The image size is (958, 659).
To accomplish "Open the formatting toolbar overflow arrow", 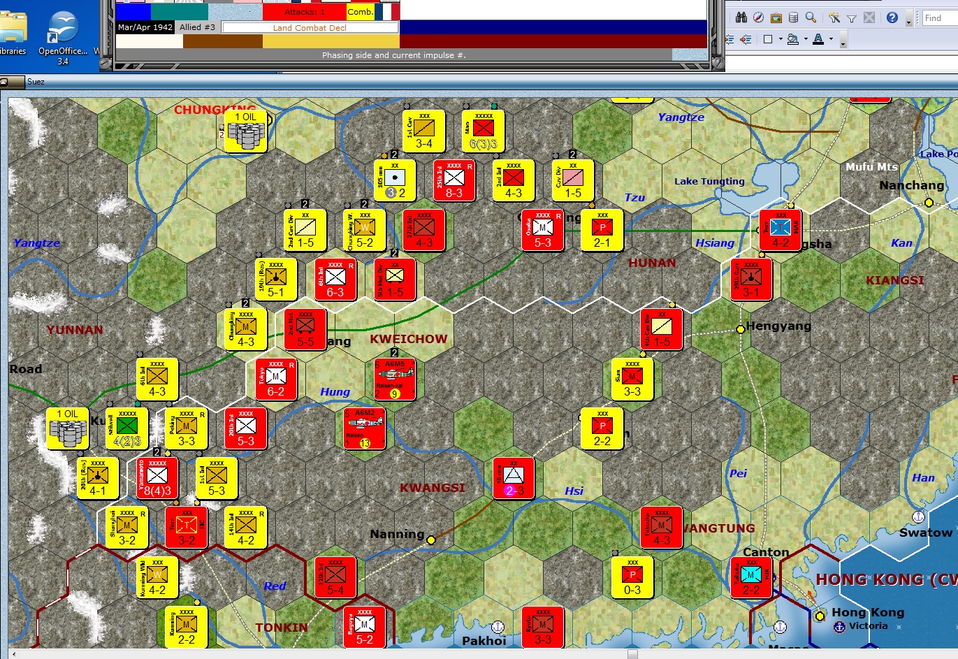I will (x=843, y=41).
